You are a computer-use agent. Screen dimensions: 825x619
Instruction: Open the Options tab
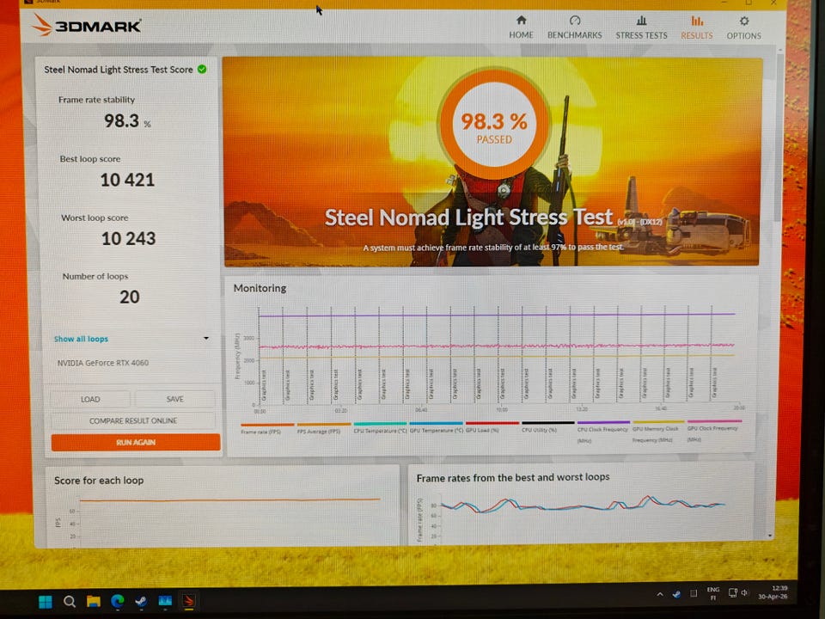(x=743, y=28)
